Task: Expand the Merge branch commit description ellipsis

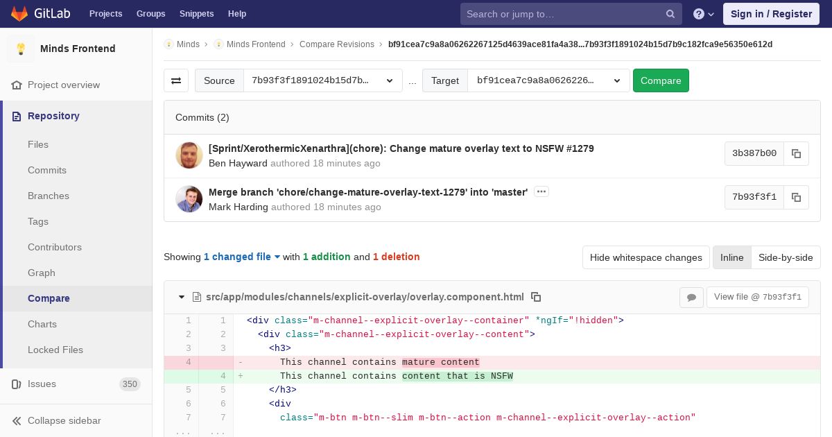Action: point(541,191)
